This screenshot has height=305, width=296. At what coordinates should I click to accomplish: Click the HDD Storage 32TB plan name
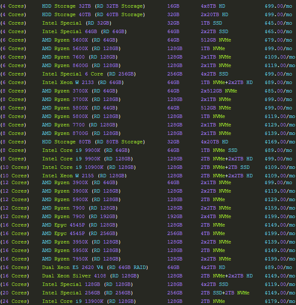[94, 6]
